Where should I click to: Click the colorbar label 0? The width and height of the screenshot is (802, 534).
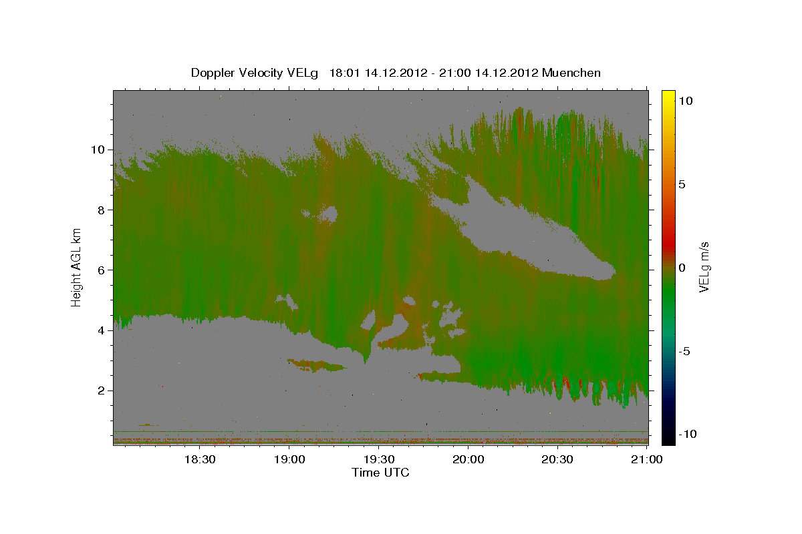pos(683,268)
